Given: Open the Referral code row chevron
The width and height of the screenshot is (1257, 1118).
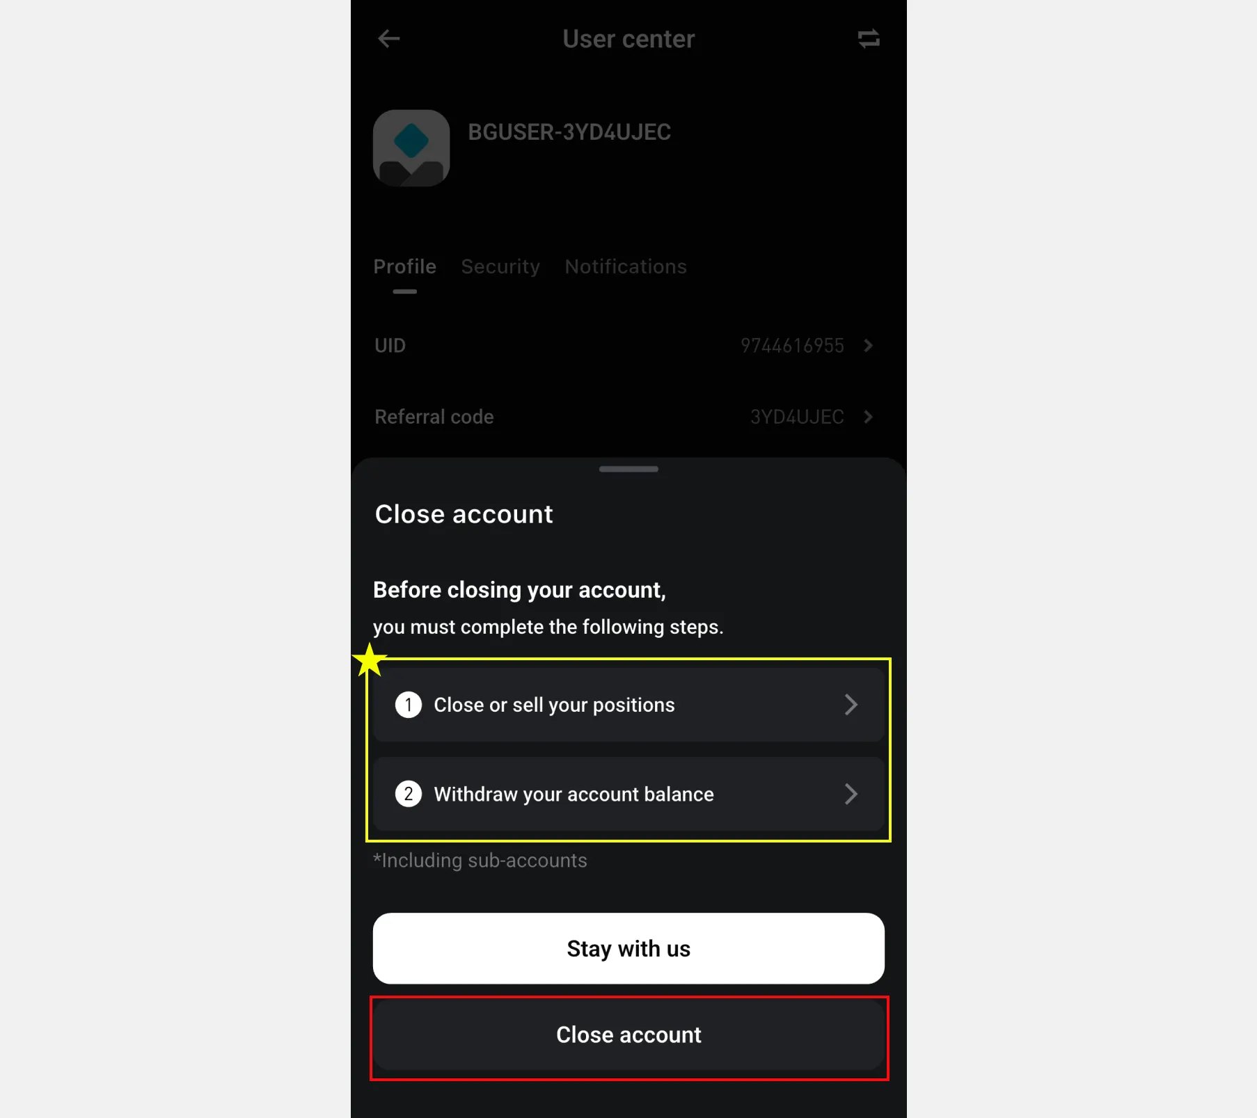Looking at the screenshot, I should coord(868,417).
